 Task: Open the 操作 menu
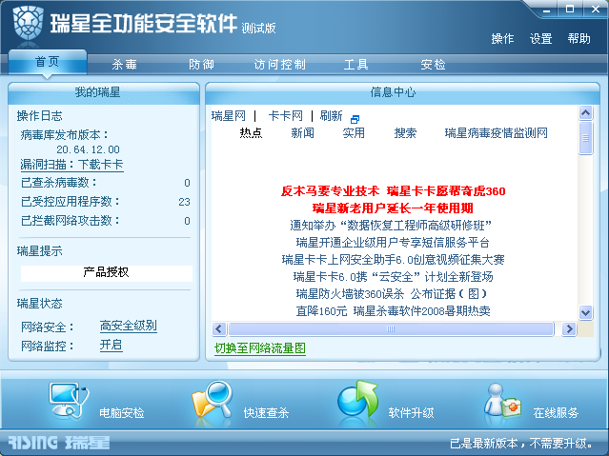pos(502,38)
